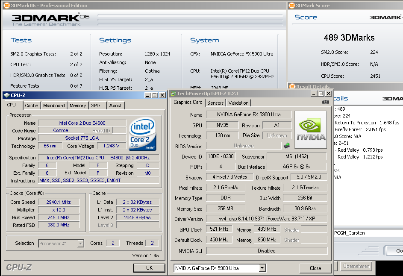Click the Code Name Conroe value
This screenshot has width=403, height=276.
[61, 131]
